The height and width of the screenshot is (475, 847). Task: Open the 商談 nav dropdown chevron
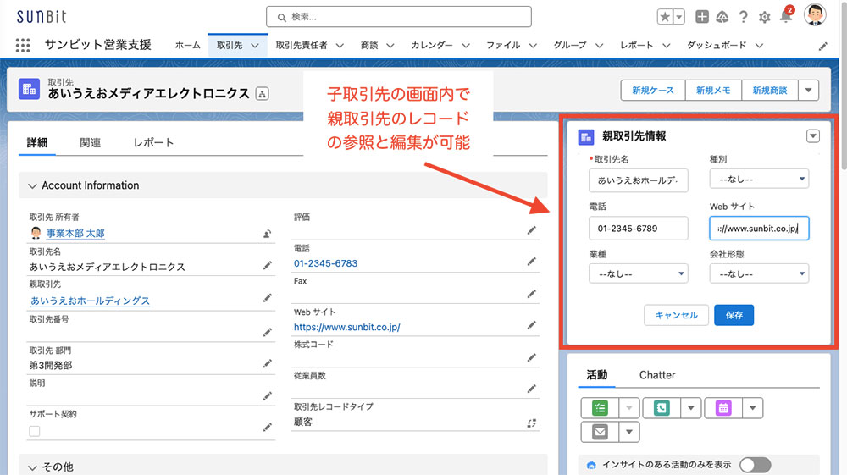point(390,46)
